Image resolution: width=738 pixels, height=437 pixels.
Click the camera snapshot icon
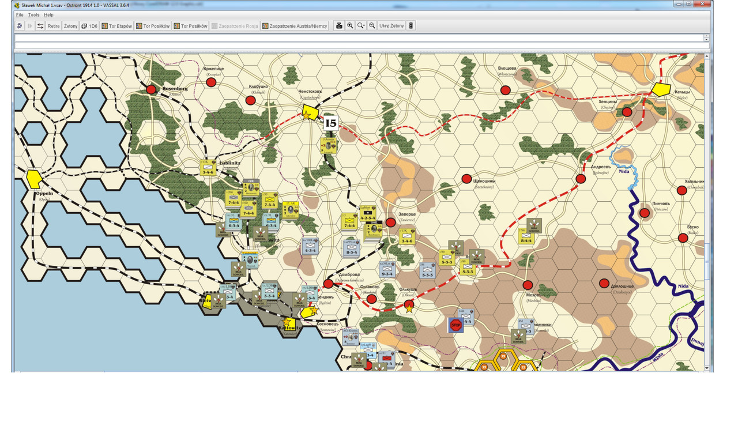(x=339, y=26)
